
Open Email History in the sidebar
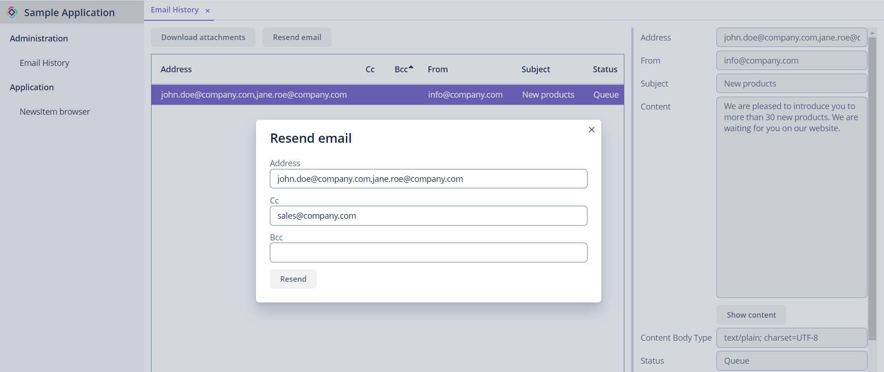click(x=44, y=63)
